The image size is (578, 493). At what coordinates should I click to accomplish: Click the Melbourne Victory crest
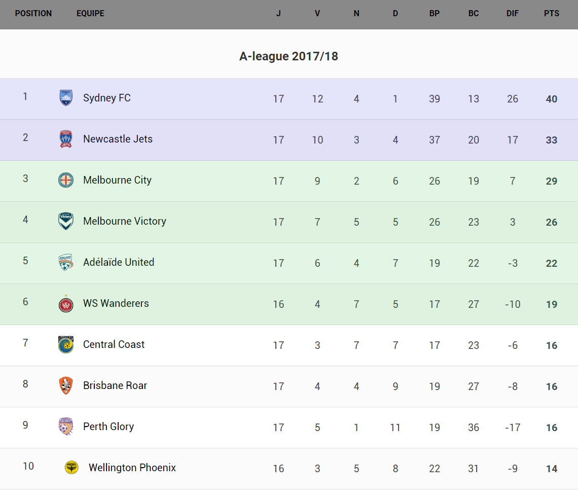tap(66, 221)
